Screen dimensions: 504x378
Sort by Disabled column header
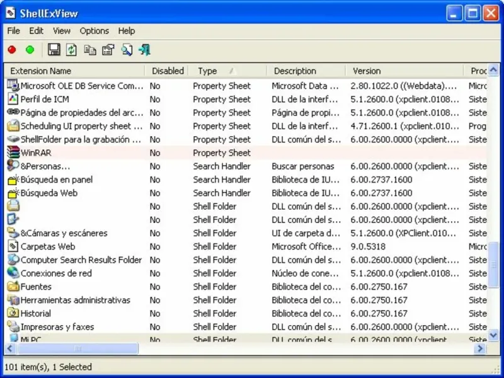pos(166,71)
